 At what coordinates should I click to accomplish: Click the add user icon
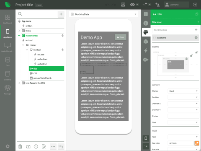tap(157, 5)
